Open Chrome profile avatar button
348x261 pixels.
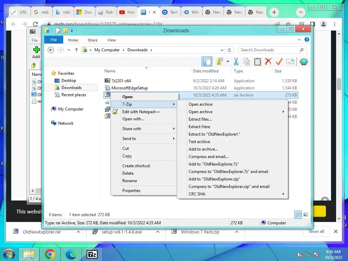point(324,24)
